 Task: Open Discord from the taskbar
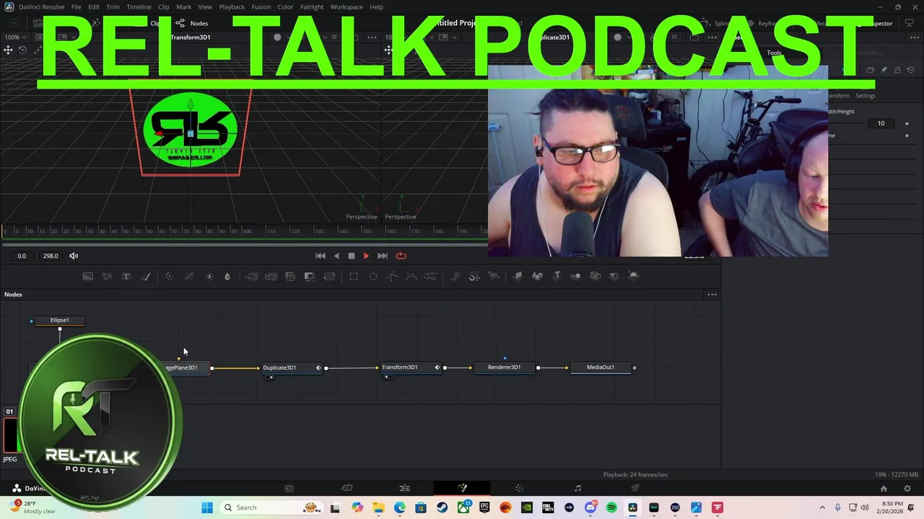[x=590, y=507]
